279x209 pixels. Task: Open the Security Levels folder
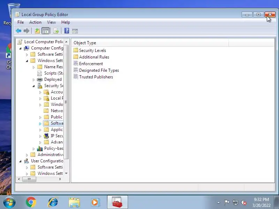point(90,51)
